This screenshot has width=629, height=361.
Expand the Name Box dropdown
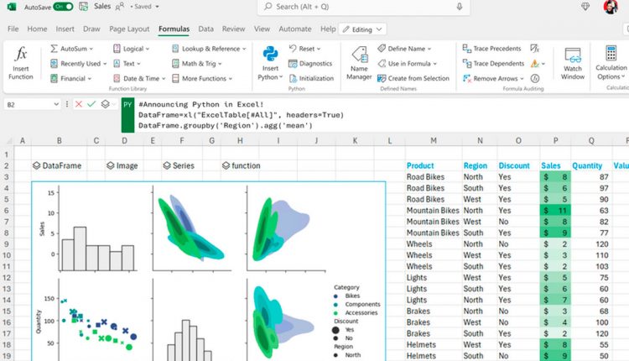pyautogui.click(x=56, y=104)
